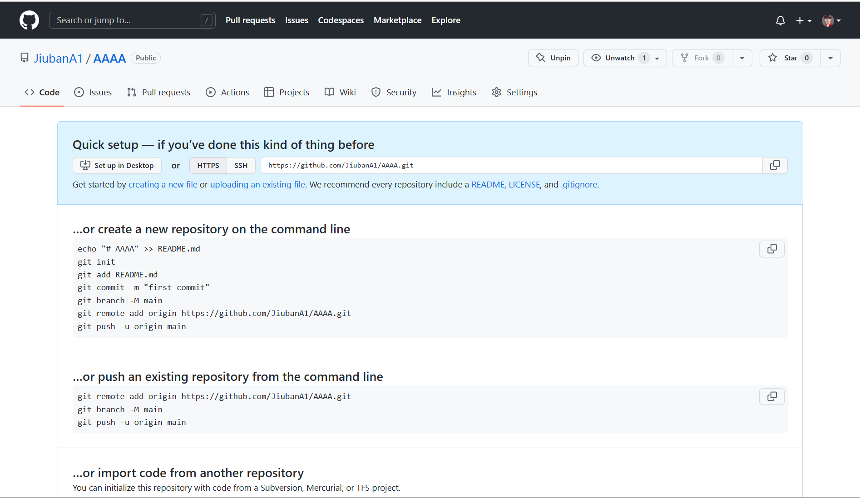Fork the repository

[702, 58]
